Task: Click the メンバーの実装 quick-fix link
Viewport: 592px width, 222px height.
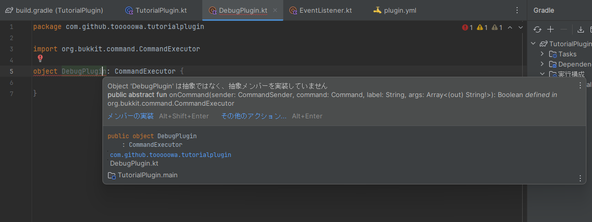Action: coord(130,116)
